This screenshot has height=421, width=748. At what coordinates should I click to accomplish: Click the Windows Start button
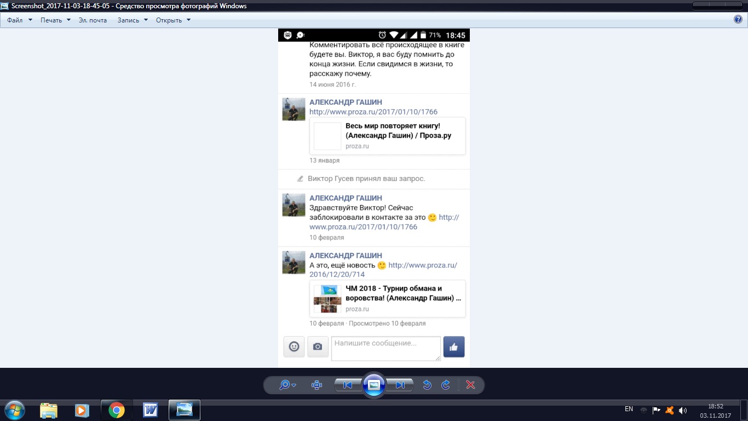[15, 410]
